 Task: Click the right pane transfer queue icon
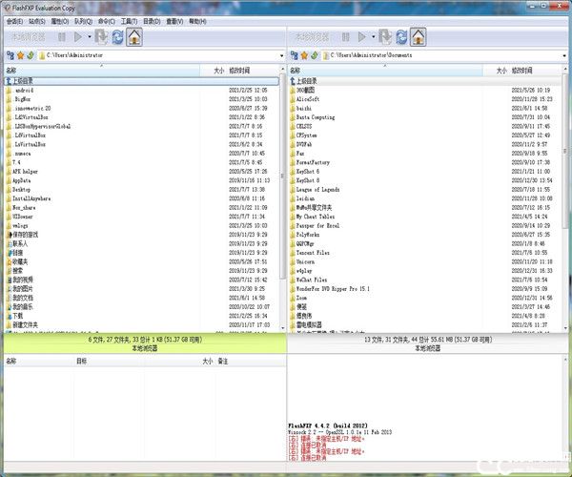pos(384,37)
